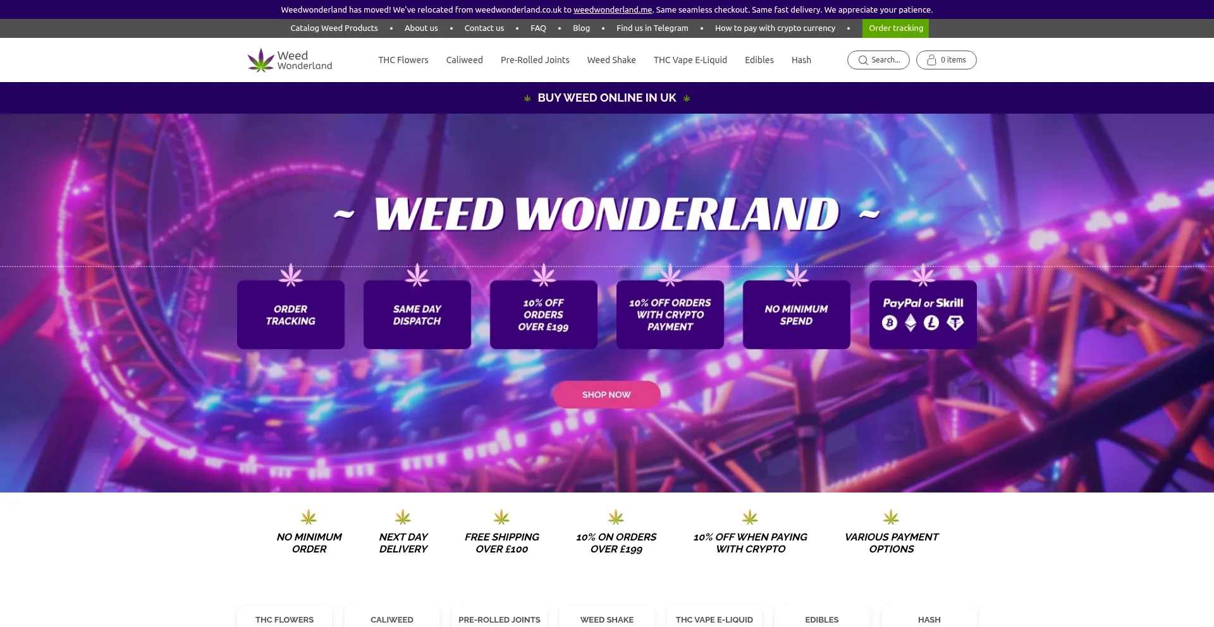
Task: Open the shopping cart showing 0 items
Action: coord(946,60)
